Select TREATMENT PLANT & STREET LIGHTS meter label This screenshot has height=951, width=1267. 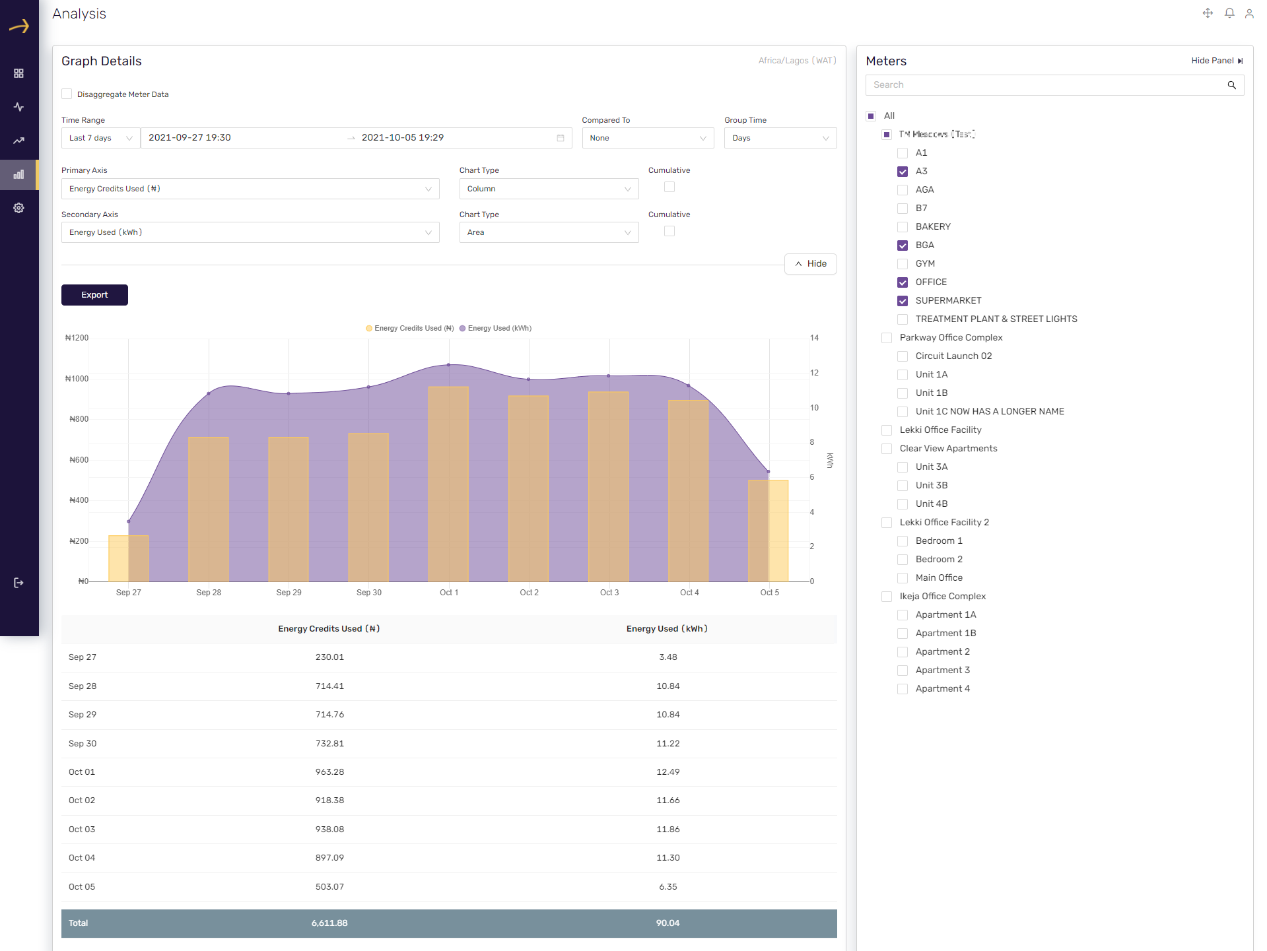996,319
